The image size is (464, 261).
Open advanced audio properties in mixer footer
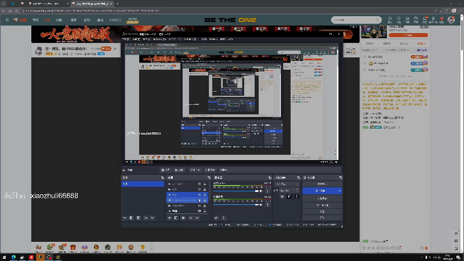pos(216,218)
